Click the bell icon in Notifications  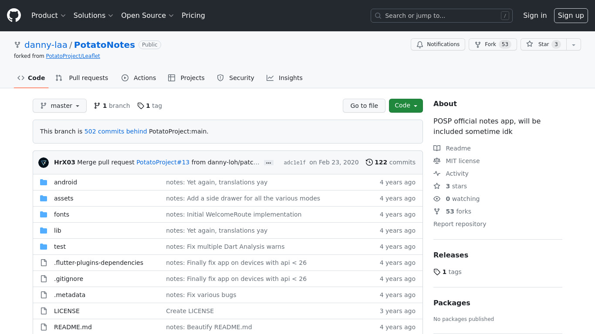pos(420,44)
